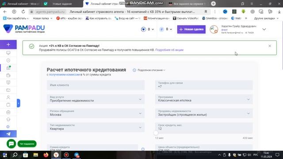Screen dimensions: 283x159
Task: Click the Имя клиента input field
Action: coord(96,85)
